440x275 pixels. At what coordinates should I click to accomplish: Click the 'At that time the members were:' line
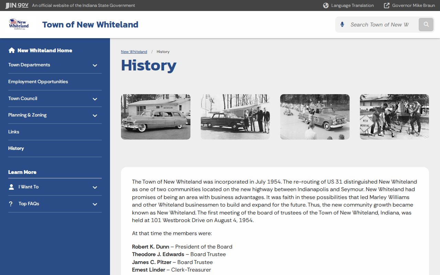tap(172, 233)
